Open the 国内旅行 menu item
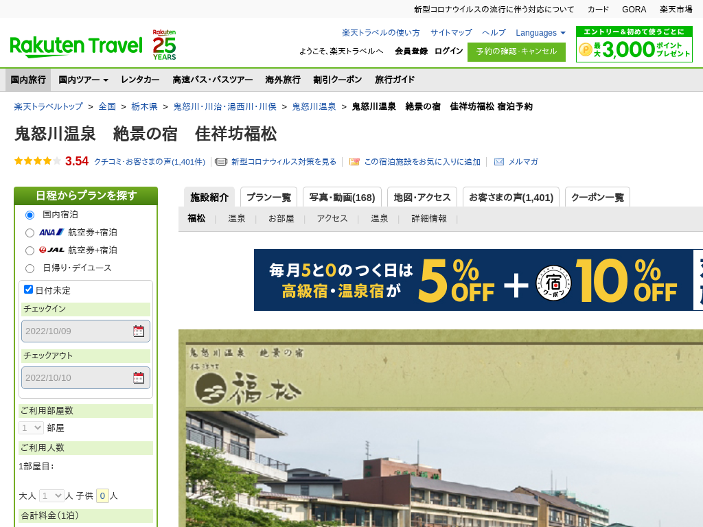Screen dimensions: 703x527 [x=28, y=80]
